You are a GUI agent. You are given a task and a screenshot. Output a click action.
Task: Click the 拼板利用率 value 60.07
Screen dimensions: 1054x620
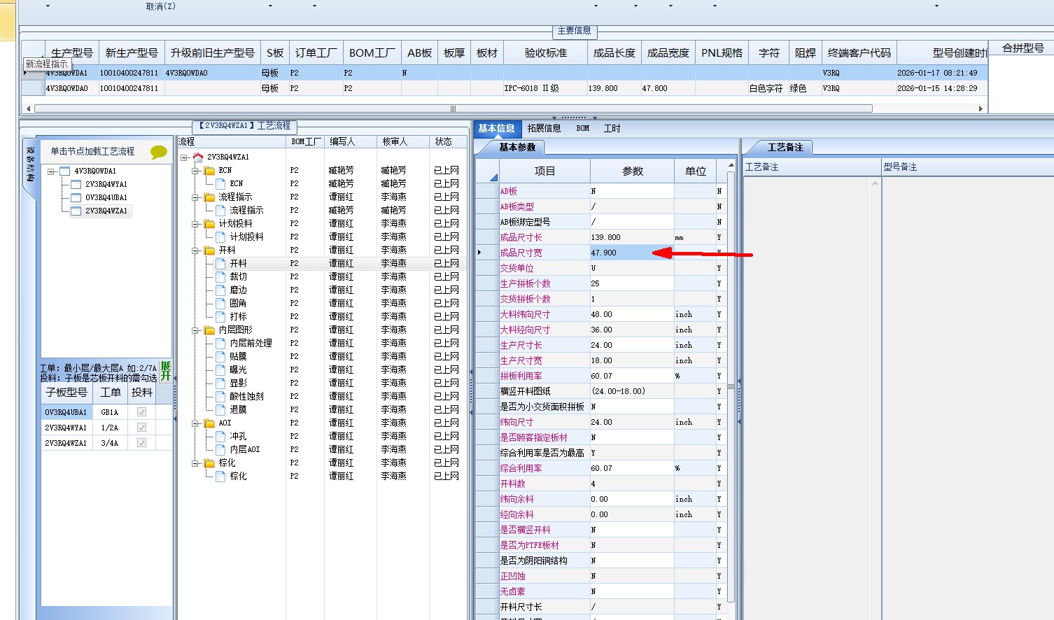(632, 376)
